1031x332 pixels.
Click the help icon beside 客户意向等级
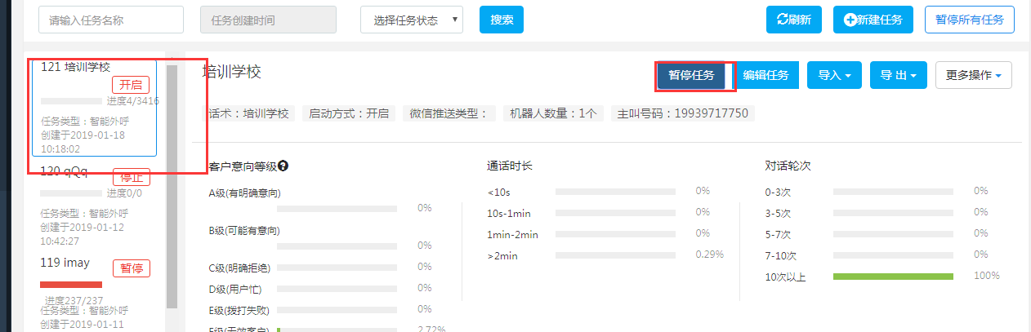(283, 166)
